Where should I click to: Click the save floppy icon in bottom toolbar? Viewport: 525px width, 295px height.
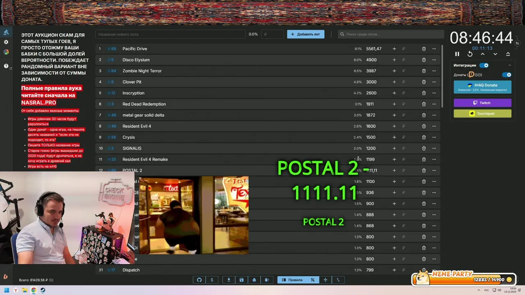point(242,280)
